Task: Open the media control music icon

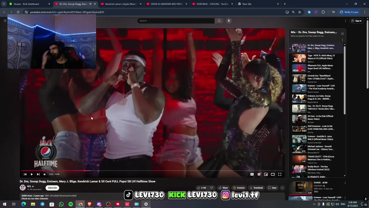Action: 333,12
